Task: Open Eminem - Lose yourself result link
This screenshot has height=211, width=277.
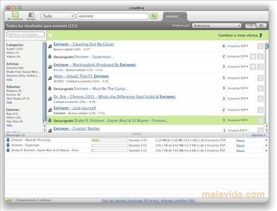Action: click(75, 108)
